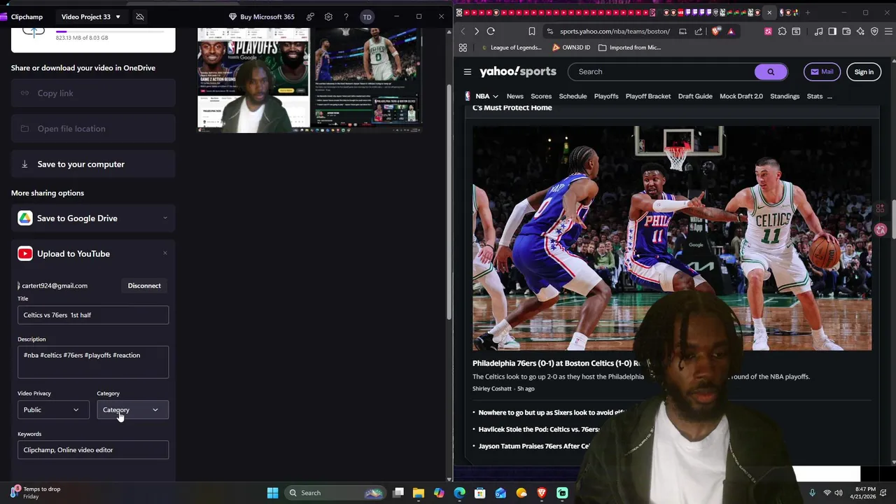Click the video Title input field
Image resolution: width=896 pixels, height=504 pixels.
pos(93,315)
